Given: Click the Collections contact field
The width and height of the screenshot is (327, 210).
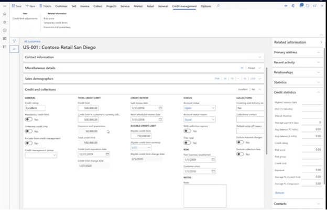Looking at the screenshot, I should click(x=250, y=119).
